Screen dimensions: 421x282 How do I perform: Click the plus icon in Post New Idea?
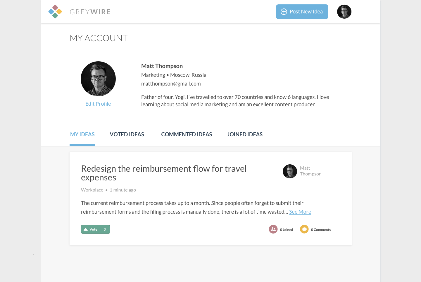click(284, 12)
